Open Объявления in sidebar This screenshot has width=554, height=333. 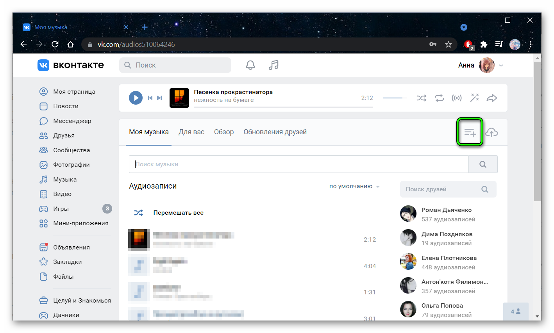coord(65,248)
